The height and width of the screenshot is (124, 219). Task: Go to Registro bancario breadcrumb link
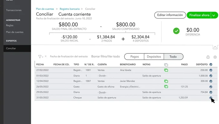tap(70, 9)
